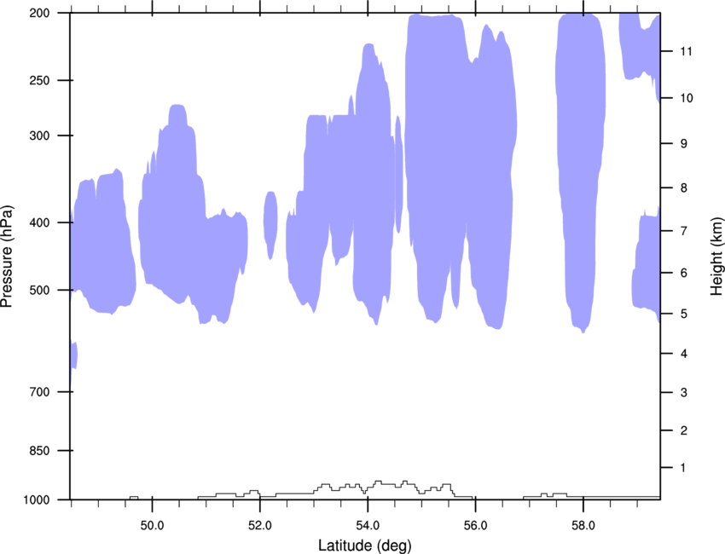The height and width of the screenshot is (554, 725).
Task: Click the small cloud blob near 52 degrees
Action: 270,225
